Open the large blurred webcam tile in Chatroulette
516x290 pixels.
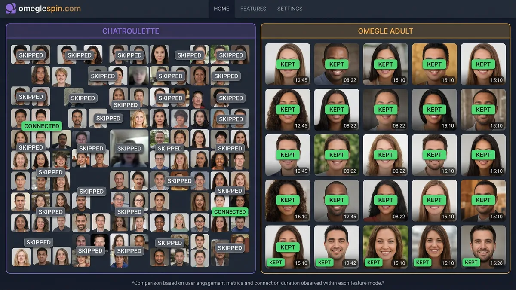pyautogui.click(x=129, y=148)
